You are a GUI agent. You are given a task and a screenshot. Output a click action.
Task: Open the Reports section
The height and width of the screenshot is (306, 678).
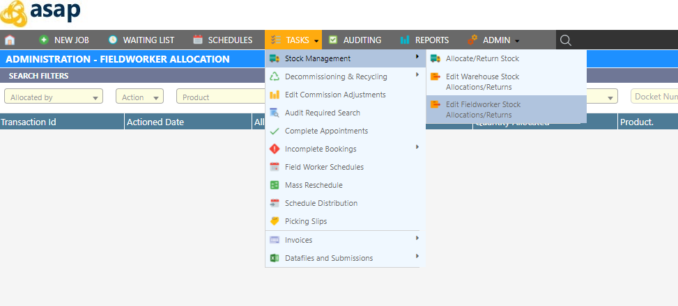(x=425, y=40)
